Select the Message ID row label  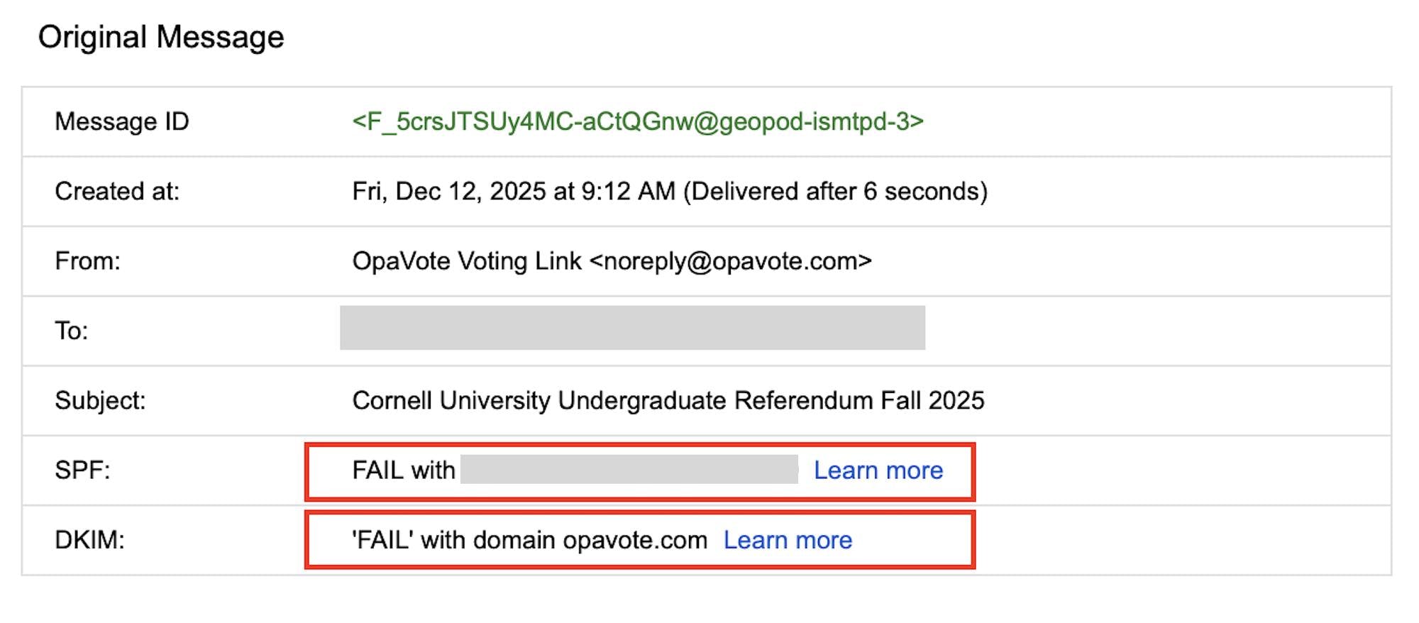click(122, 122)
